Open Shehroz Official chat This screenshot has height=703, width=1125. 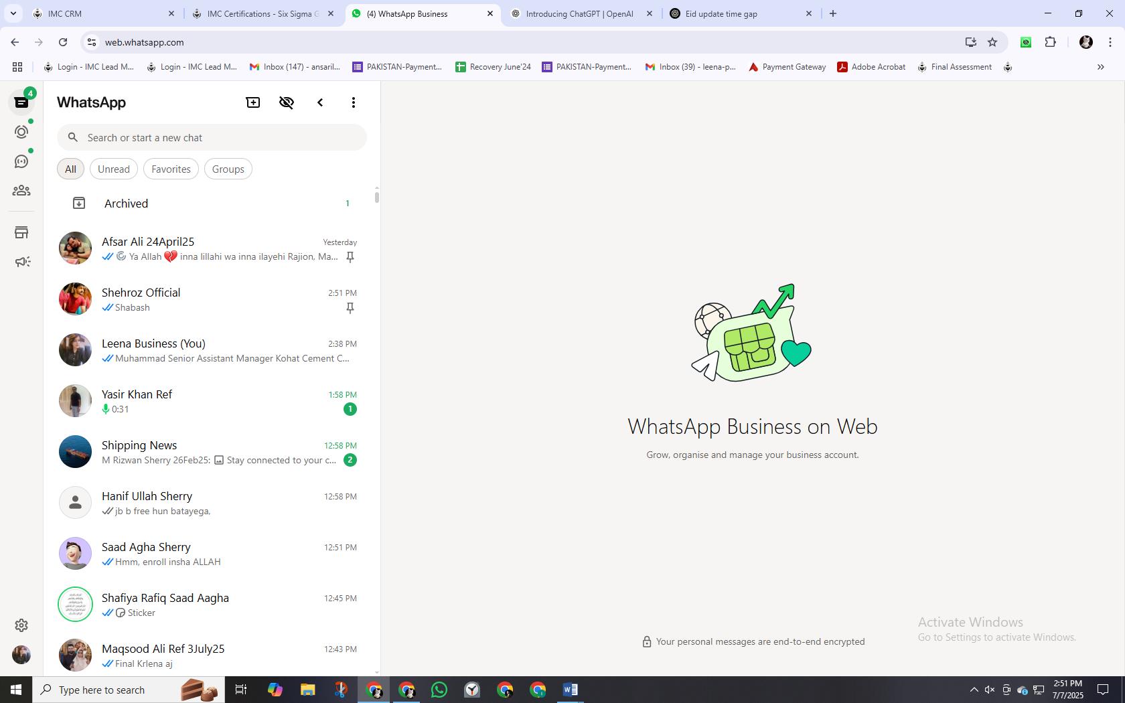pyautogui.click(x=210, y=299)
